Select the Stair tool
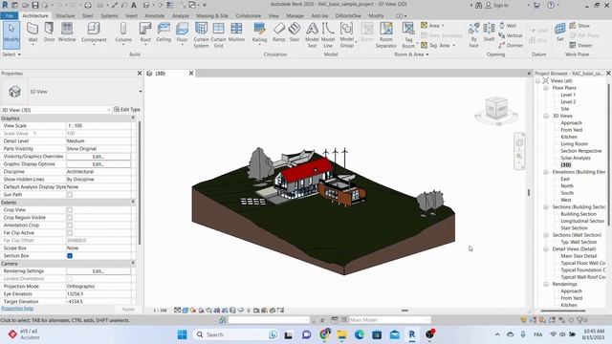 295,32
